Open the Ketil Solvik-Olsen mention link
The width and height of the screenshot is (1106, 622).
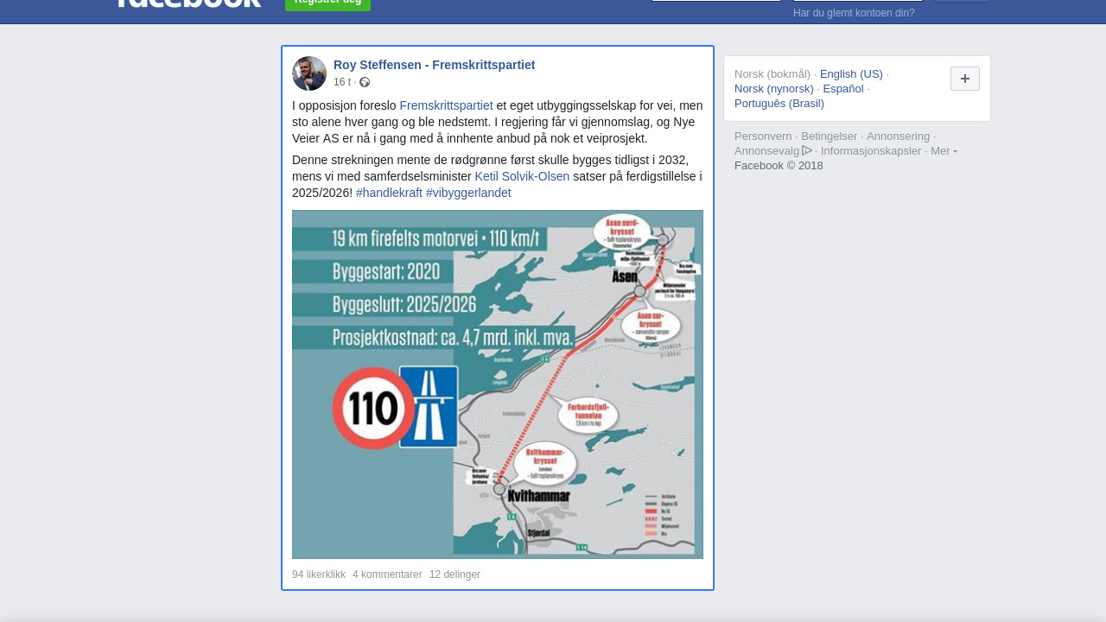[x=522, y=176]
